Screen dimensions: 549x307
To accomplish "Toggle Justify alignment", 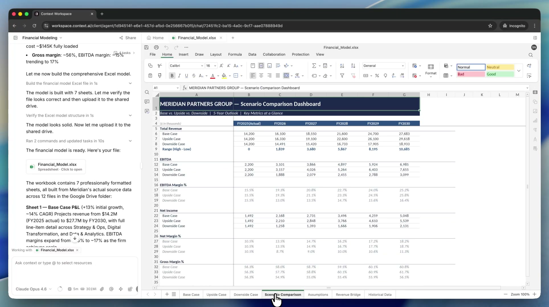I will 278,76.
